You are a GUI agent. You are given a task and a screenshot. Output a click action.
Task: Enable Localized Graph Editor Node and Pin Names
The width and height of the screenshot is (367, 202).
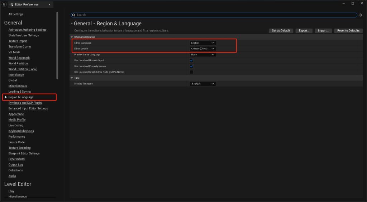tap(191, 72)
